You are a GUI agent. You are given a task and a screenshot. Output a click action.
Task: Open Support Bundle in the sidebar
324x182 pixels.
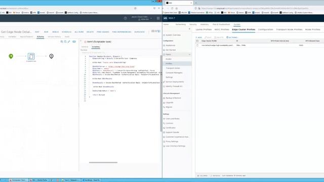point(172,132)
